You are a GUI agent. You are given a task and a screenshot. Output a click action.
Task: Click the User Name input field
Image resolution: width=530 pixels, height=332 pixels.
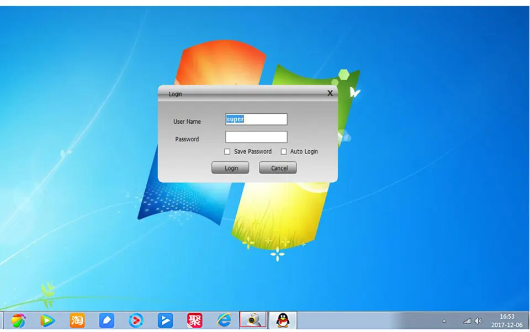pyautogui.click(x=256, y=119)
